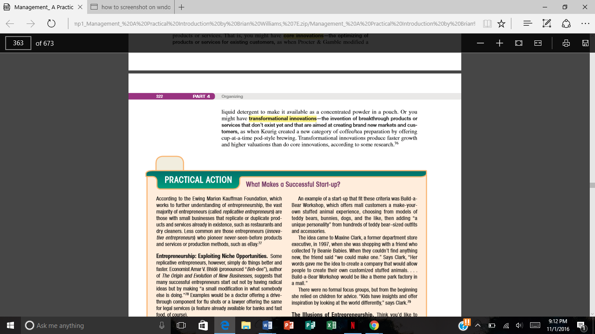
Task: Open the More actions ellipsis menu
Action: pos(585,23)
